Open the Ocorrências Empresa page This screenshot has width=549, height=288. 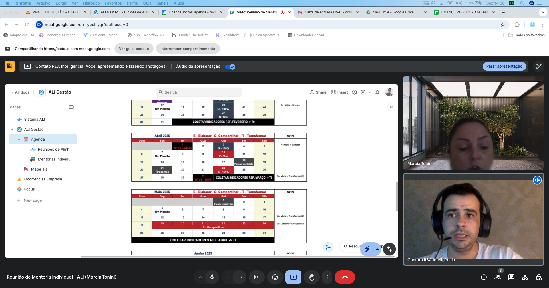(x=43, y=179)
